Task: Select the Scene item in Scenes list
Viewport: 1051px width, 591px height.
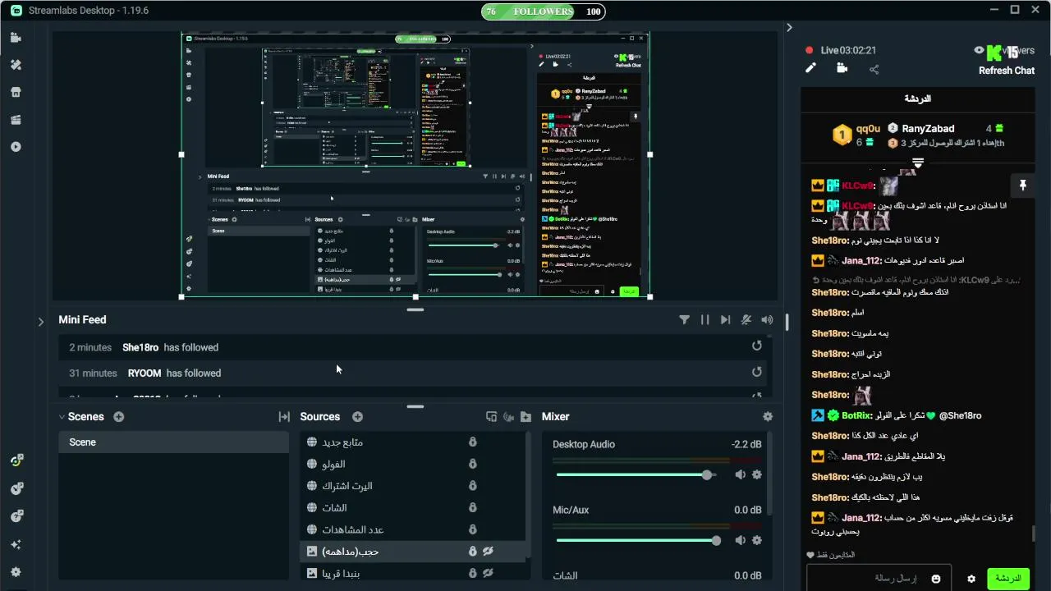Action: coord(173,442)
